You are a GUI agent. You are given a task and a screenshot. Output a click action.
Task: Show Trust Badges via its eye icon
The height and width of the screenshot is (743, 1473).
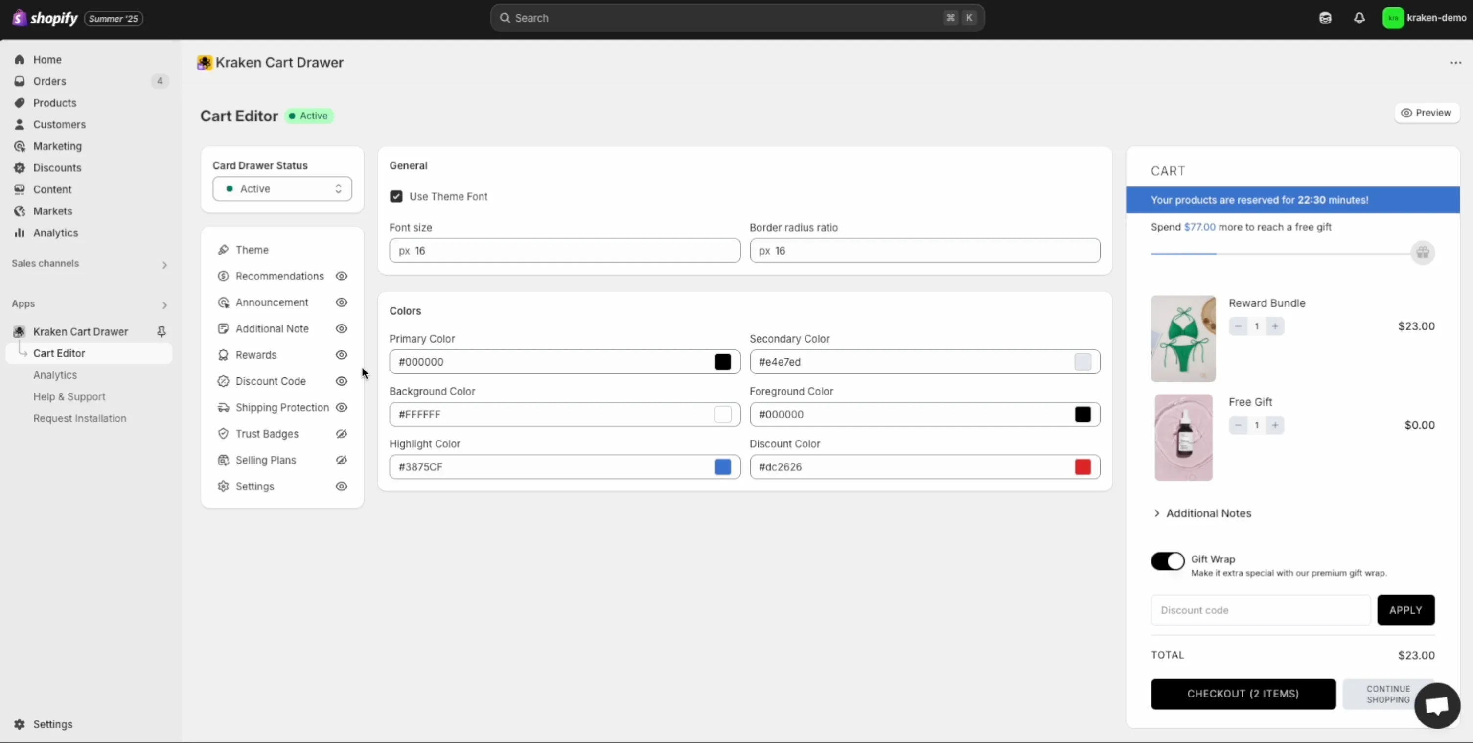coord(342,434)
